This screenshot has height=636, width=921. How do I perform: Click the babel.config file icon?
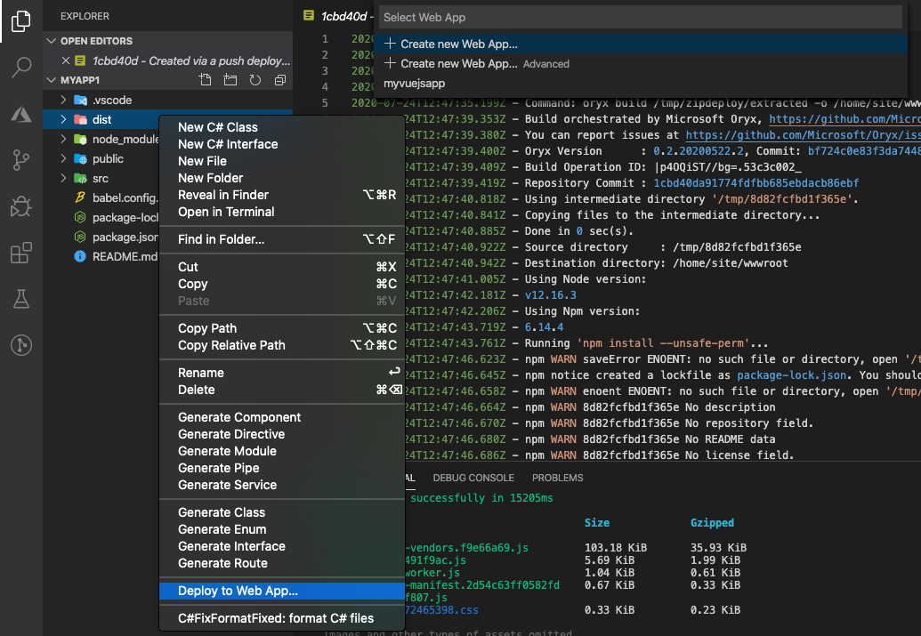tap(80, 197)
